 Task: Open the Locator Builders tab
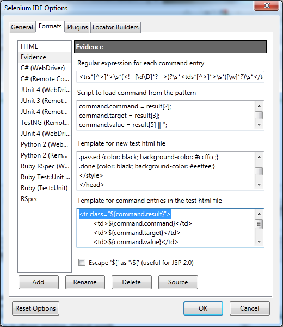tap(115, 27)
